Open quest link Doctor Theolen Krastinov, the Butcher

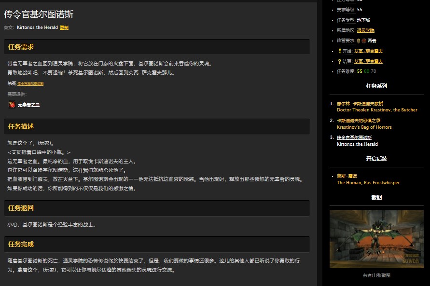point(378,109)
